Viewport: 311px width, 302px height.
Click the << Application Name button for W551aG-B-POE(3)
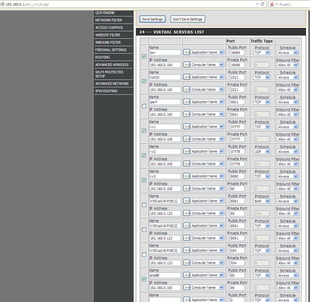coord(187,250)
